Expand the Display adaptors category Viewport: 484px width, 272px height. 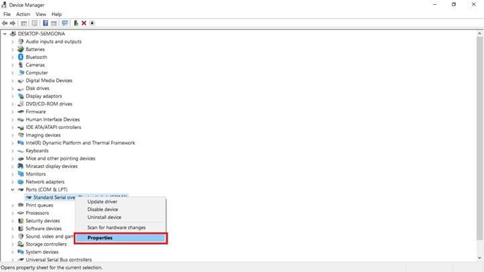point(13,96)
